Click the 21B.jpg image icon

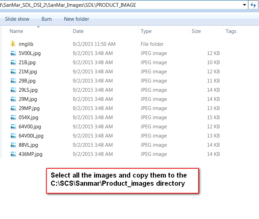[x=13, y=62]
